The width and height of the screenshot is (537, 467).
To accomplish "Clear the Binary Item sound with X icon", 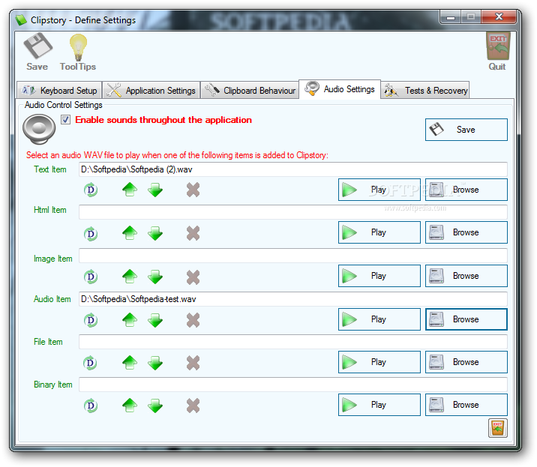I will click(x=193, y=406).
